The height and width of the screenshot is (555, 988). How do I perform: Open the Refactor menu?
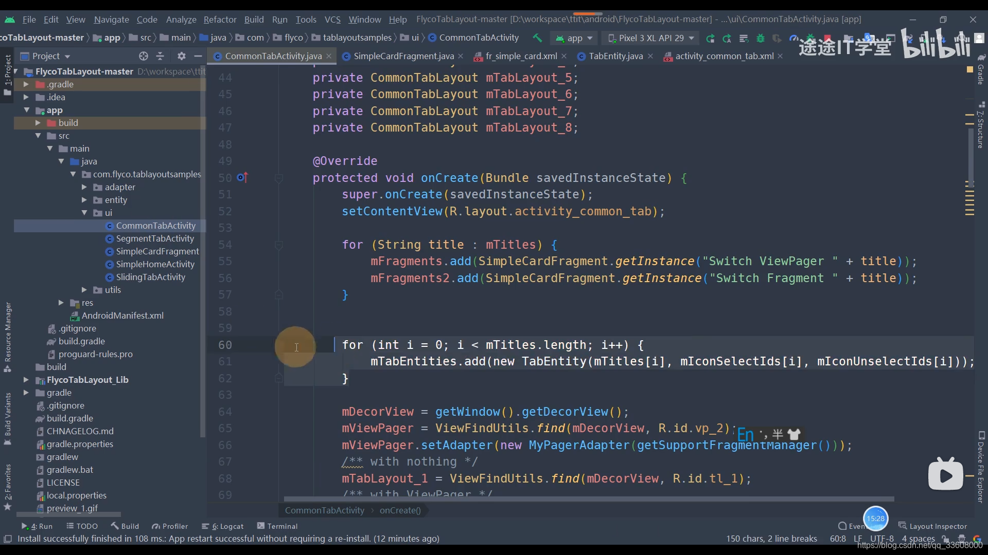pos(220,20)
